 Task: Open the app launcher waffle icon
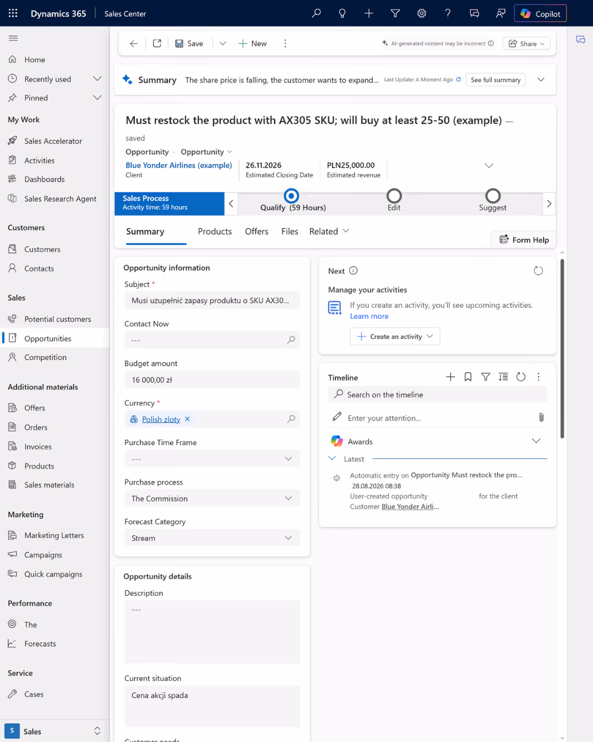[13, 13]
